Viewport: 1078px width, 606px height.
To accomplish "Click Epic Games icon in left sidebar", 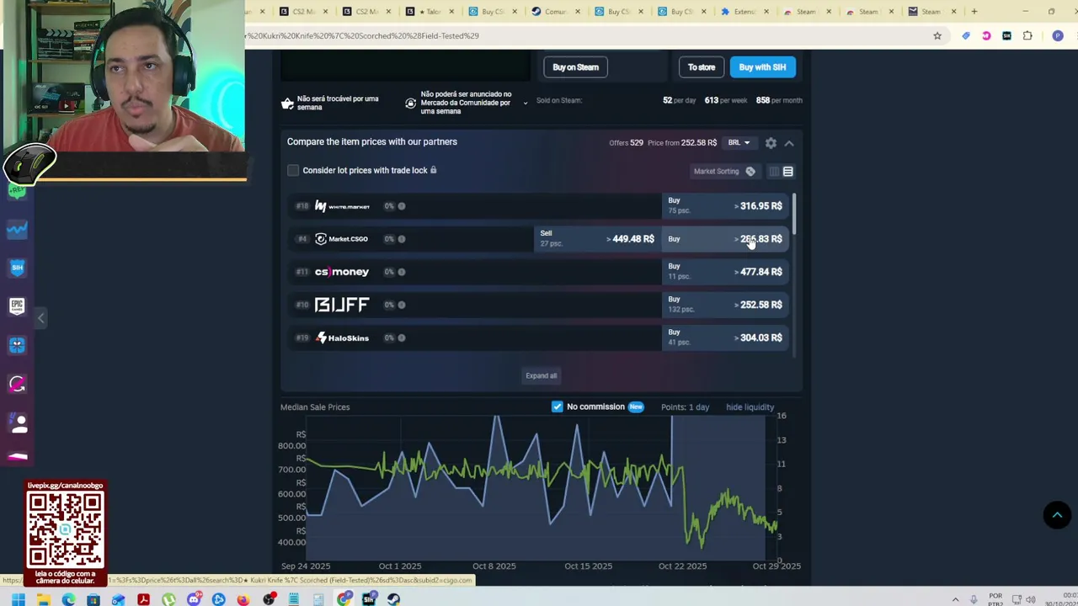I will point(18,306).
